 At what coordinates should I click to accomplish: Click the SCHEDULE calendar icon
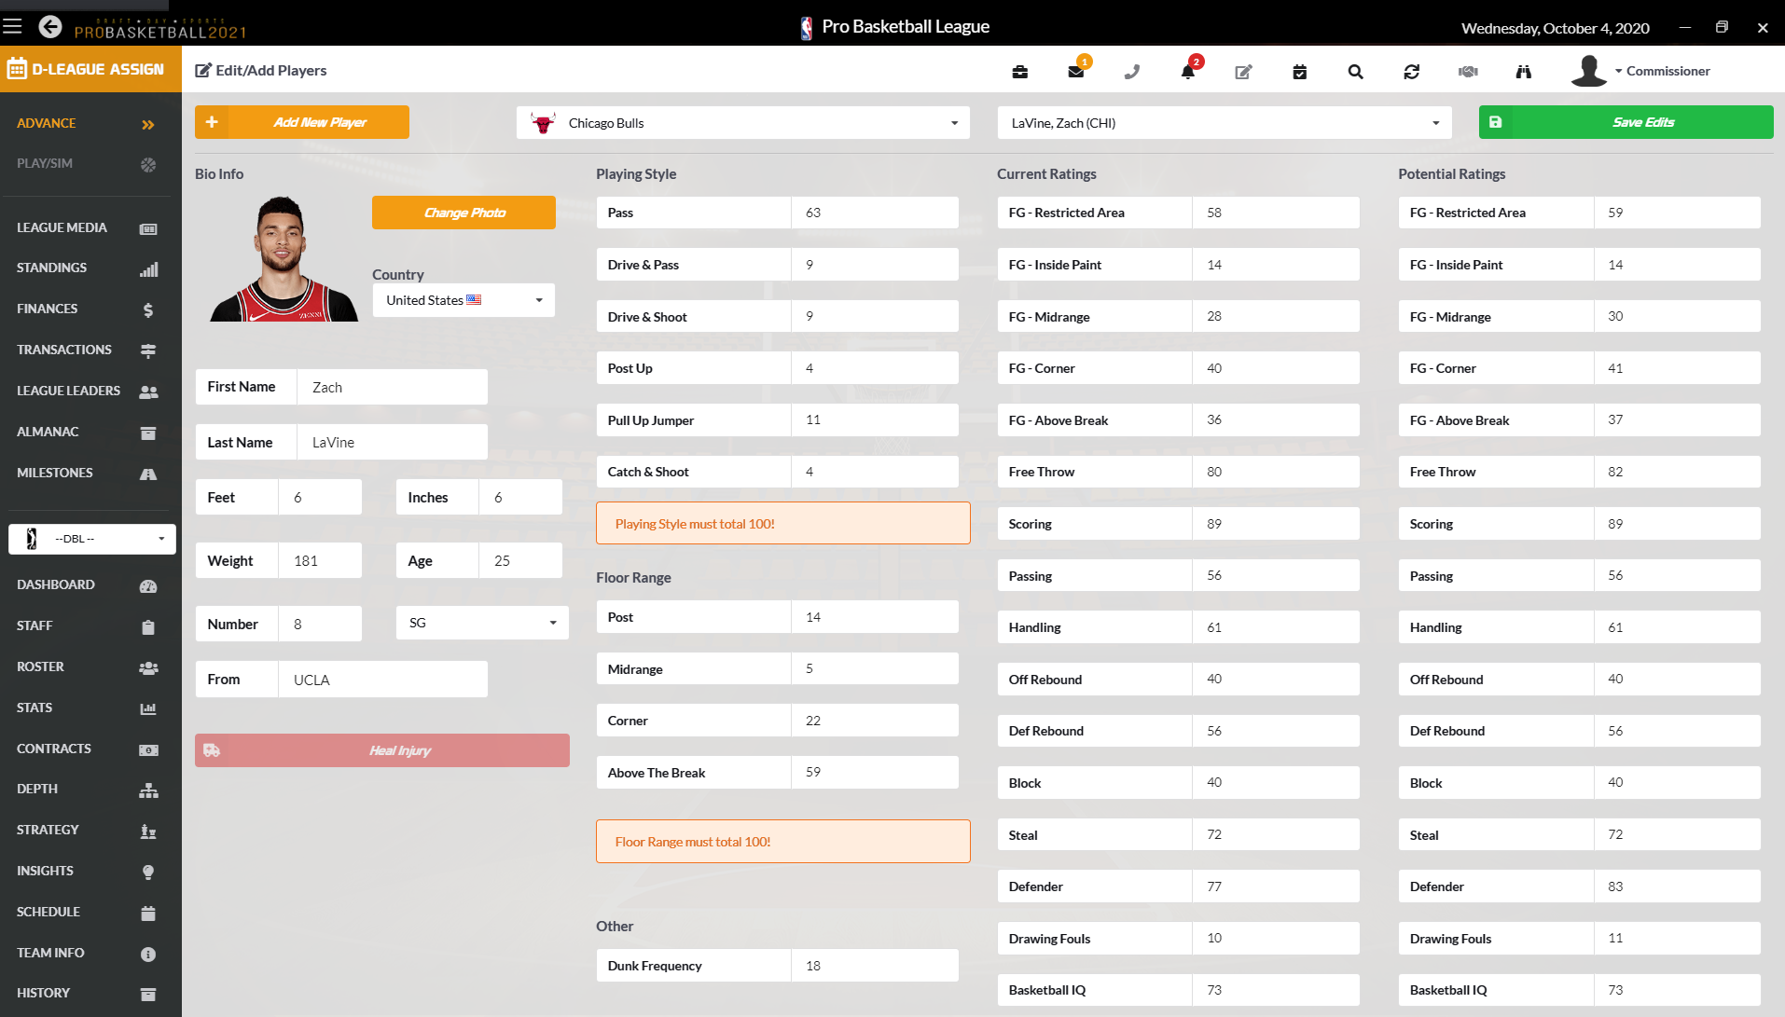click(x=148, y=914)
